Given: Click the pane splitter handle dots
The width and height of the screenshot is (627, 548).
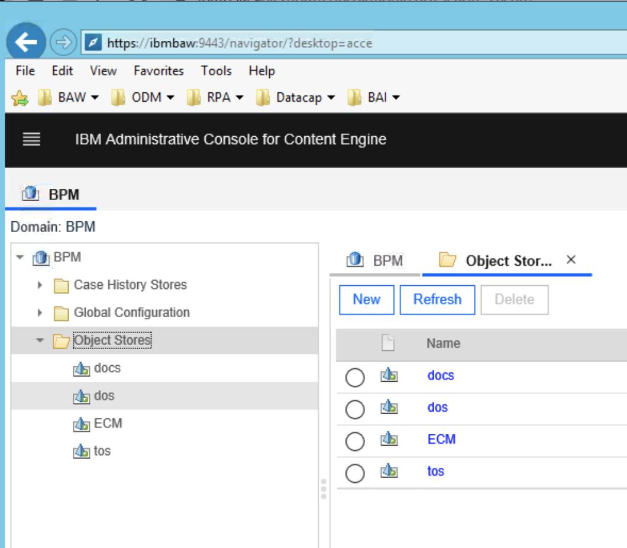Looking at the screenshot, I should point(324,489).
